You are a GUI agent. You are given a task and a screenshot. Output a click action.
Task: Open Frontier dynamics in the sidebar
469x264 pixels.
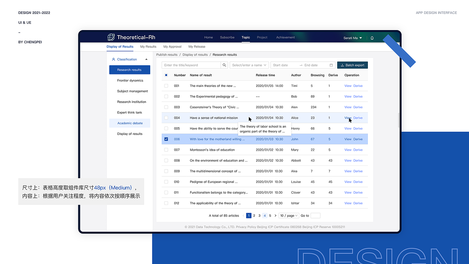coord(130,81)
